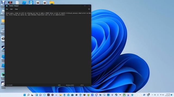The width and height of the screenshot is (174, 97).
Task: Open Microsoft Store from the taskbar
Action: click(72, 95)
